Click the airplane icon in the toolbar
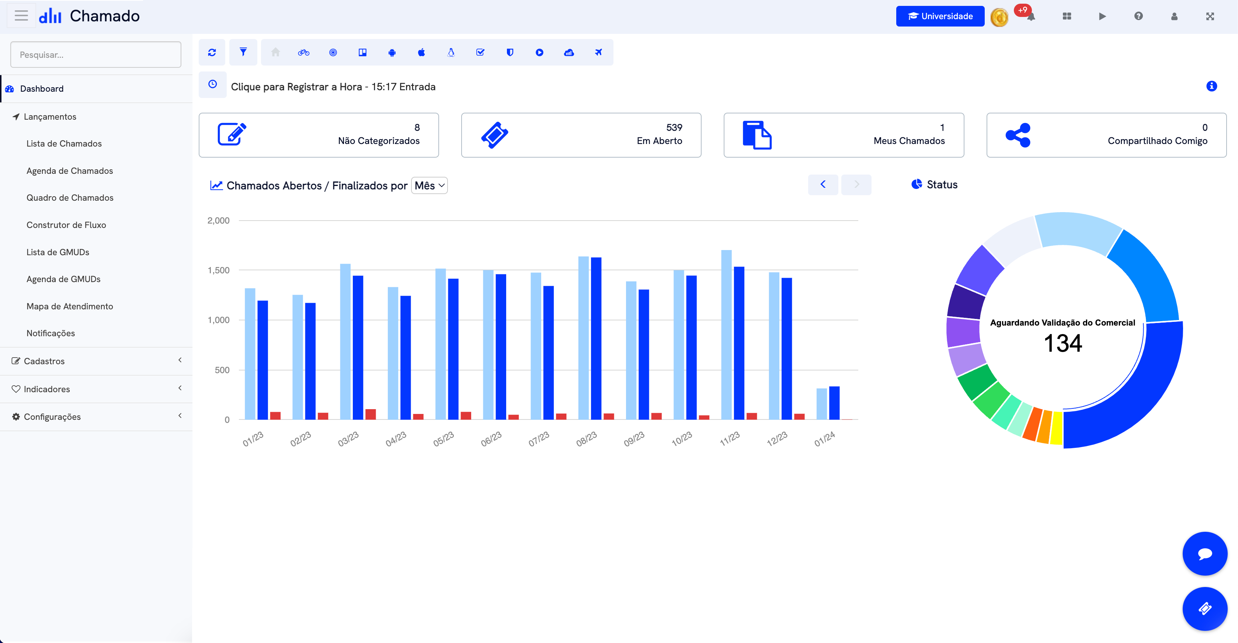 [598, 52]
